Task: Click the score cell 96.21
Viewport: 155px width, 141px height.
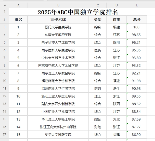Action: click(137, 42)
